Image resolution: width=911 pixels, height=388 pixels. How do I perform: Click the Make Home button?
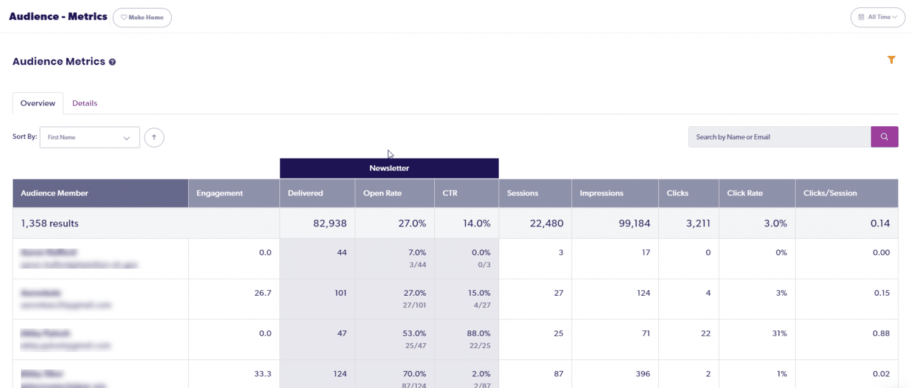click(142, 17)
